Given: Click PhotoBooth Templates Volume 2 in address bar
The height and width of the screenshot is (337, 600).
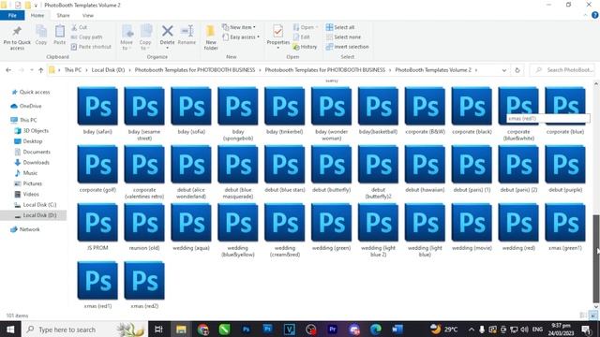Looking at the screenshot, I should point(433,70).
